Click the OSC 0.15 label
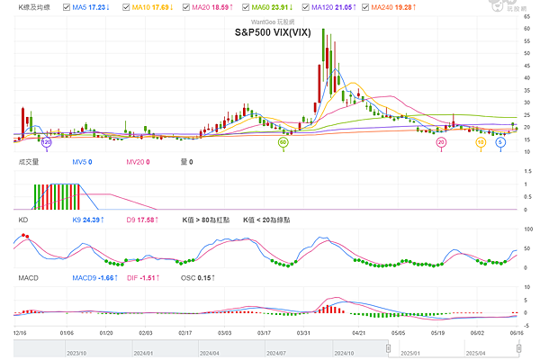Viewport: 540px width, 360px height. coord(198,278)
